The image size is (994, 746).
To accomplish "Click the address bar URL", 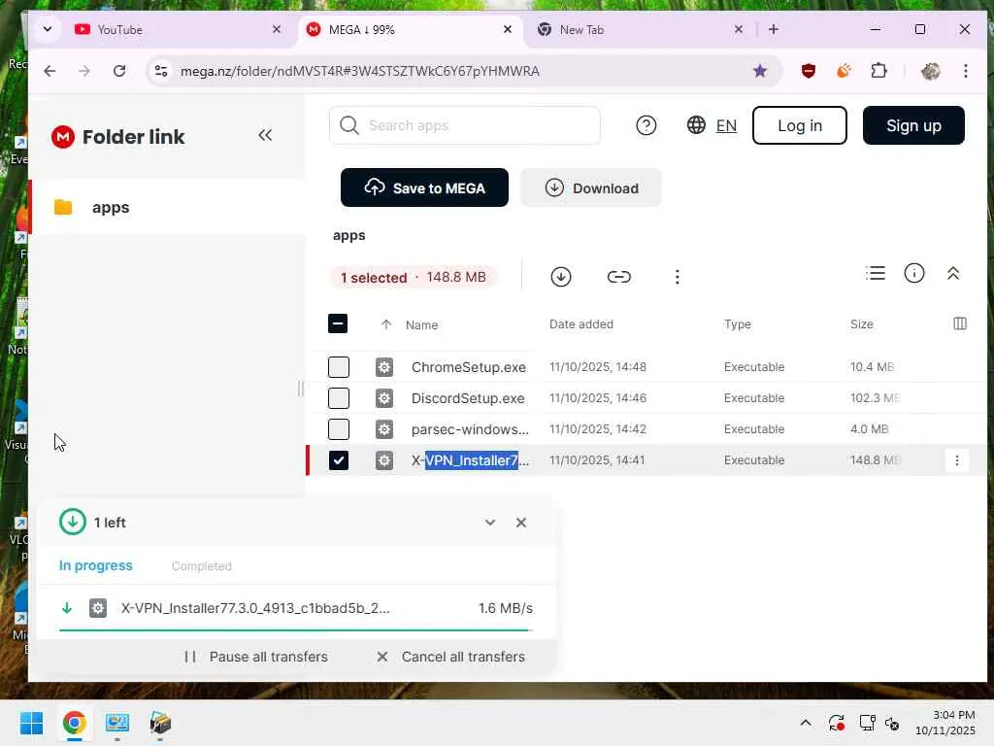I will (x=359, y=71).
